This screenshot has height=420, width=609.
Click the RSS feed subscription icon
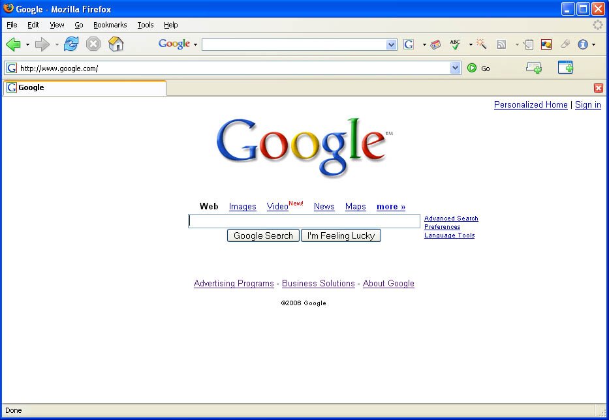click(501, 44)
